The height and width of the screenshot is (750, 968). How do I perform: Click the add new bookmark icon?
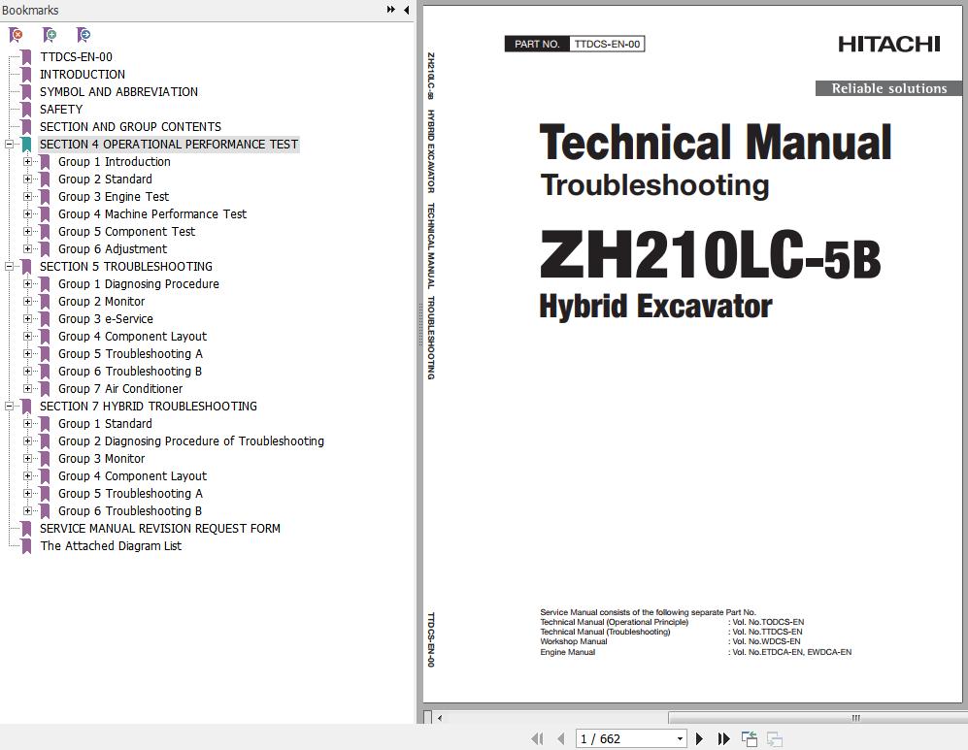pos(50,35)
